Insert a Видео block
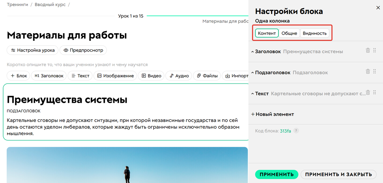Image resolution: width=383 pixels, height=183 pixels. pyautogui.click(x=151, y=76)
